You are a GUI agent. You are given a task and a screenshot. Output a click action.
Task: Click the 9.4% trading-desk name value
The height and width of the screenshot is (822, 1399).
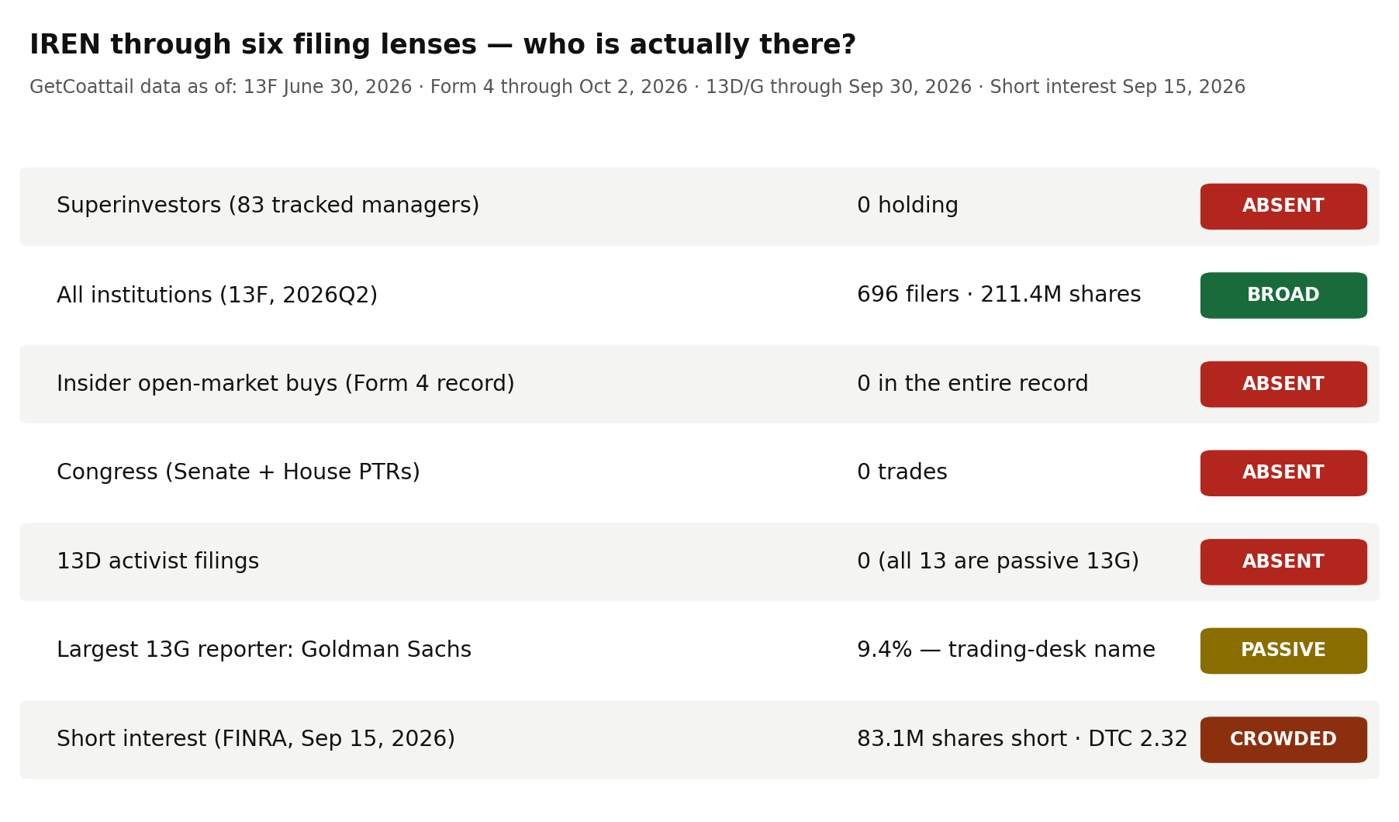pyautogui.click(x=1006, y=650)
